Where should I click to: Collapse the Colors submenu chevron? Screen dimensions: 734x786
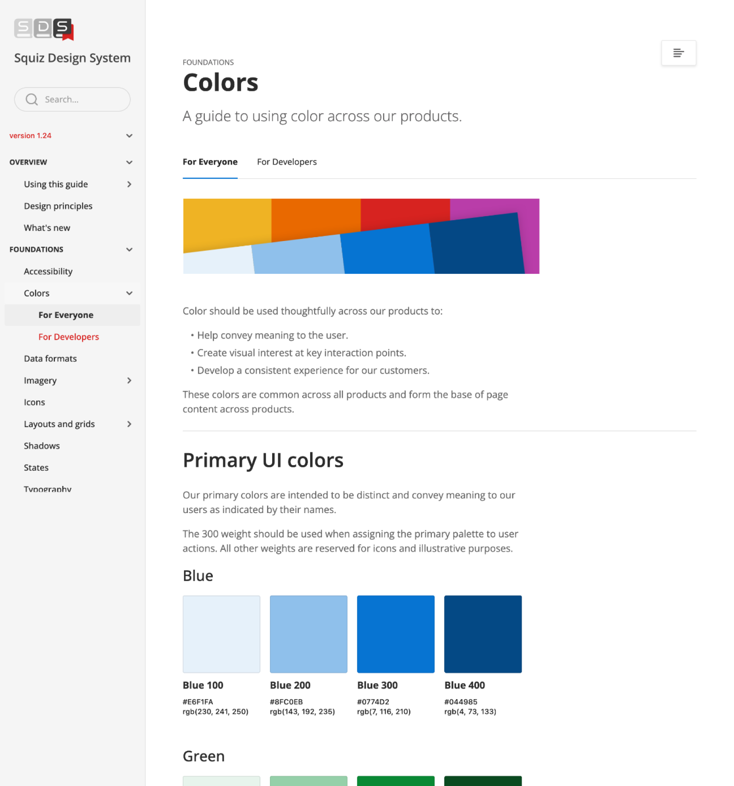129,293
